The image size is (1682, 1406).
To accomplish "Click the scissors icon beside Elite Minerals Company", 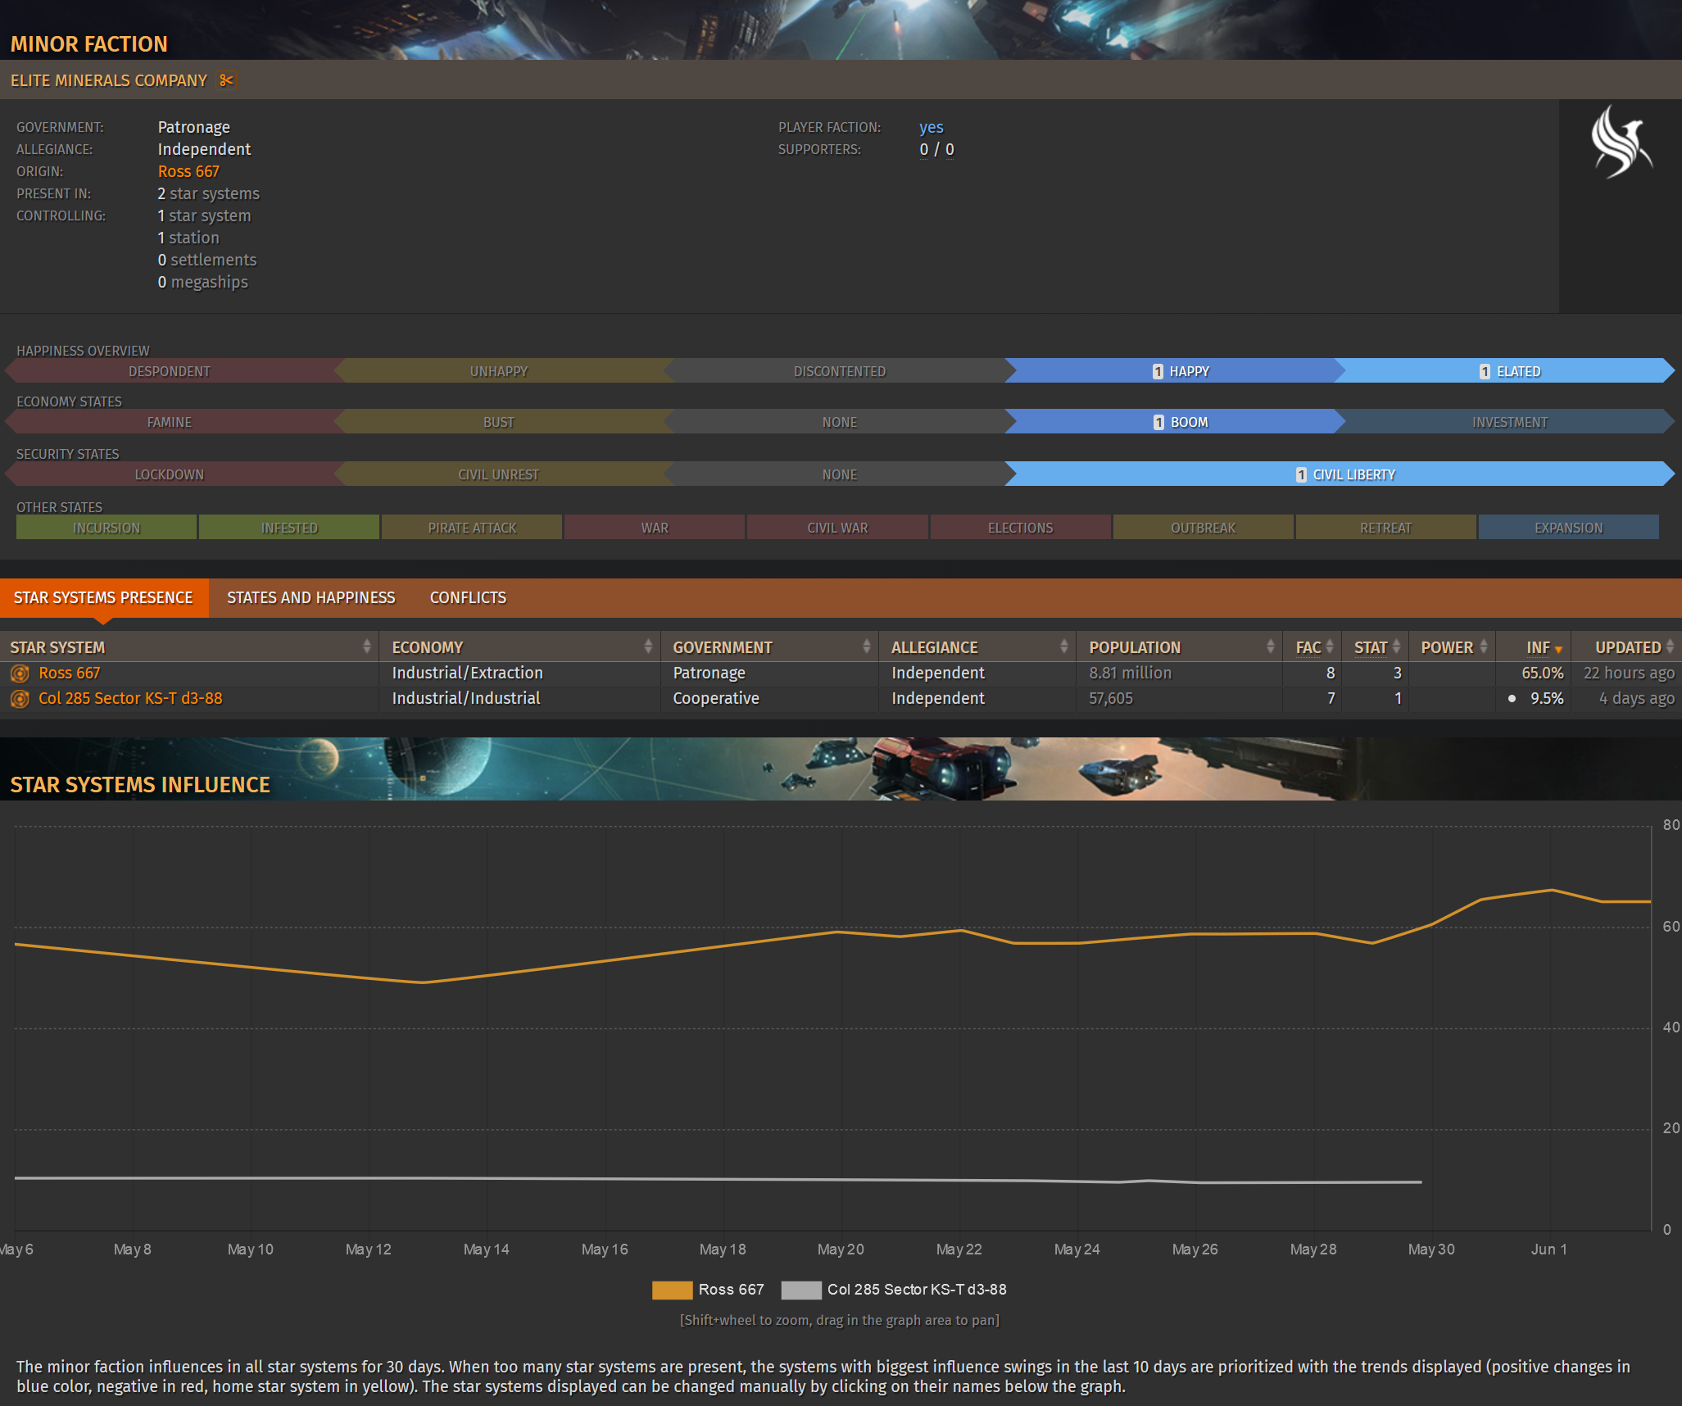I will click(226, 80).
